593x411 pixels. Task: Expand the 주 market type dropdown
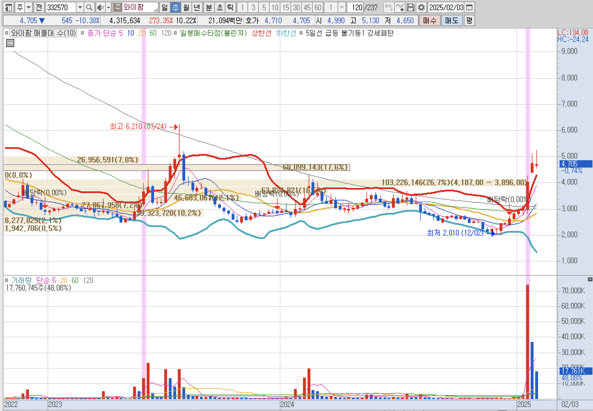tap(29, 7)
